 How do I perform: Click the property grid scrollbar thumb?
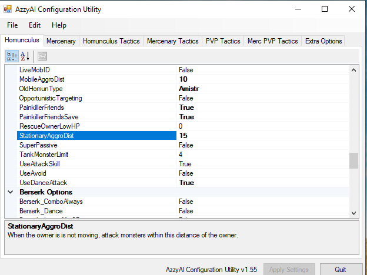pyautogui.click(x=353, y=160)
